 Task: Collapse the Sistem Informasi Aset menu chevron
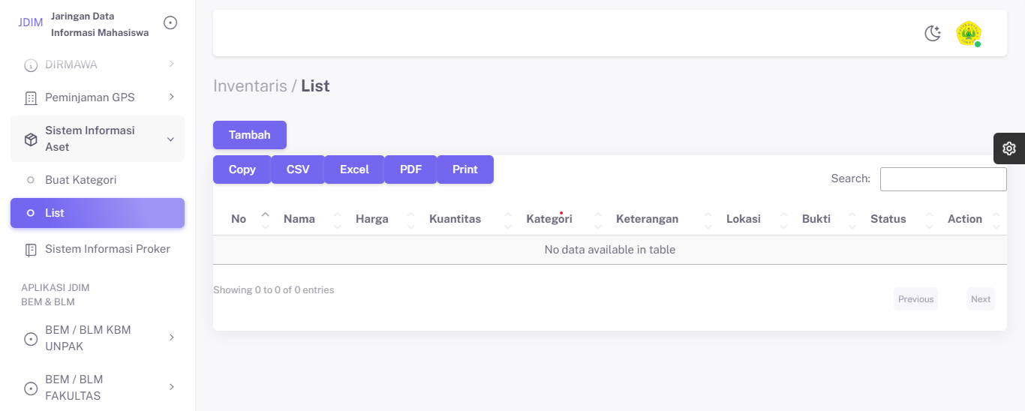[x=170, y=139]
